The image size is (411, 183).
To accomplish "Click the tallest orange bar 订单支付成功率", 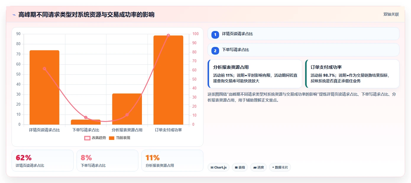I will click(168, 80).
